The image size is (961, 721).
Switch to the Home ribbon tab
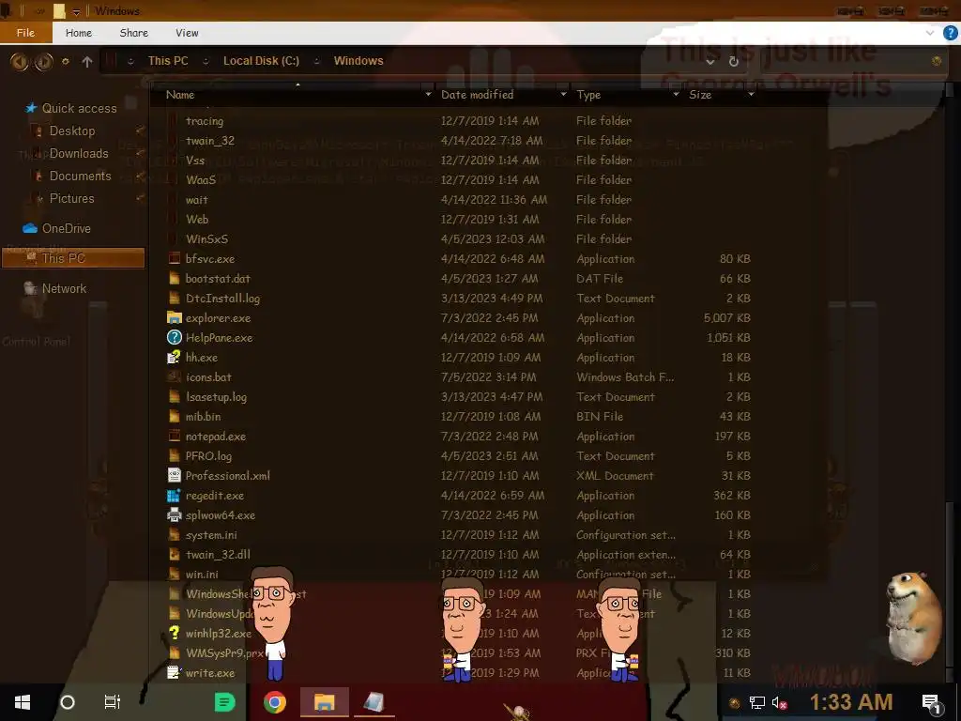[x=79, y=33]
